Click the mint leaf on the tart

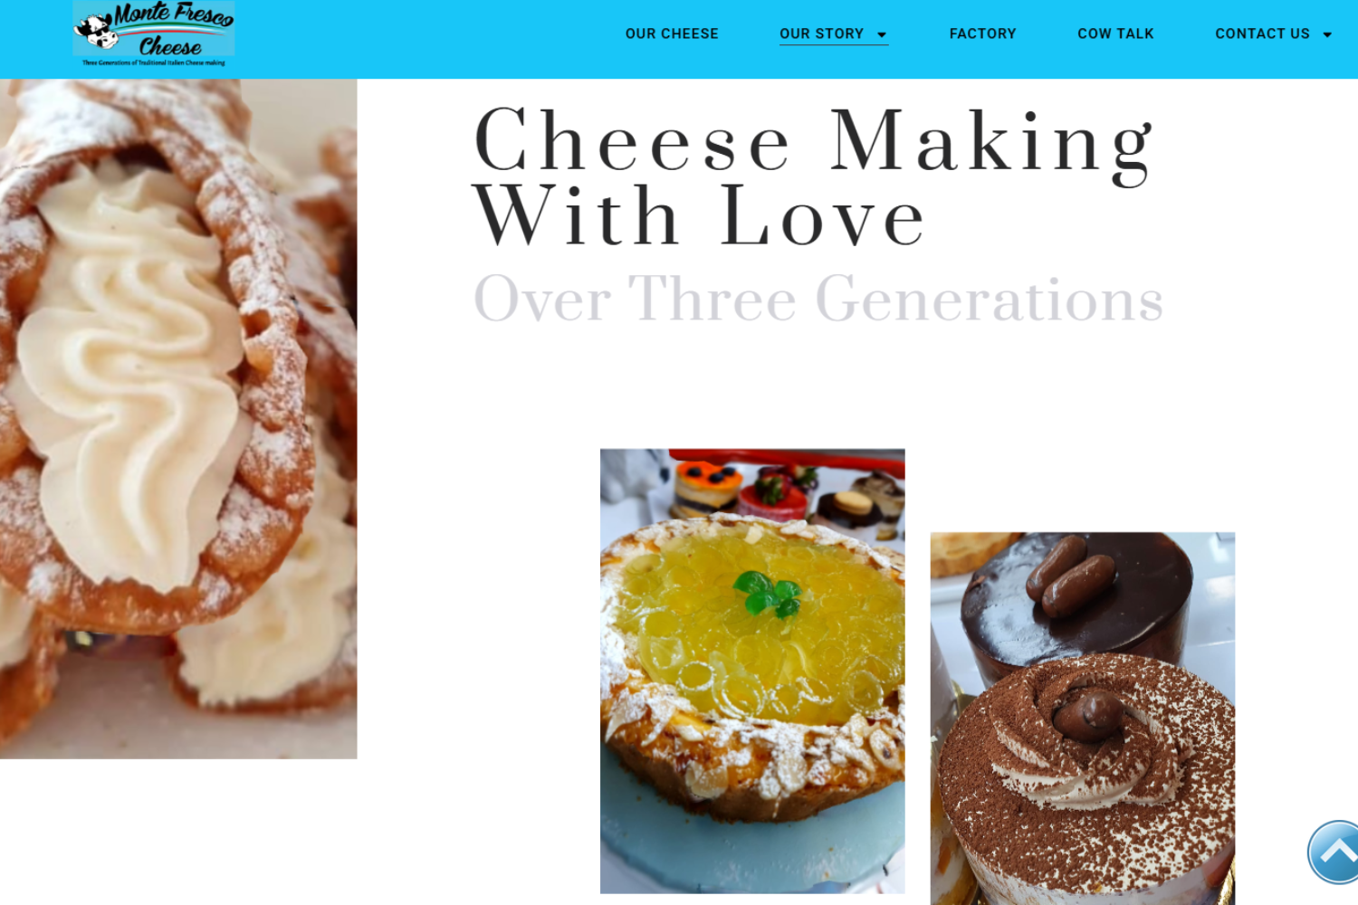768,593
